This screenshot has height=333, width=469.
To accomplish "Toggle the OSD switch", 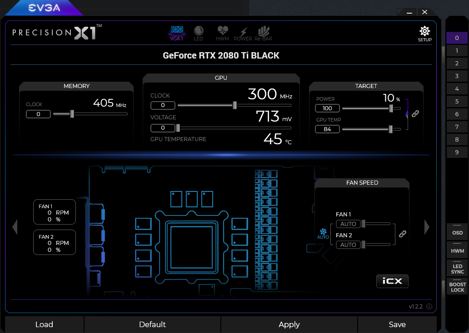I will coord(457,231).
